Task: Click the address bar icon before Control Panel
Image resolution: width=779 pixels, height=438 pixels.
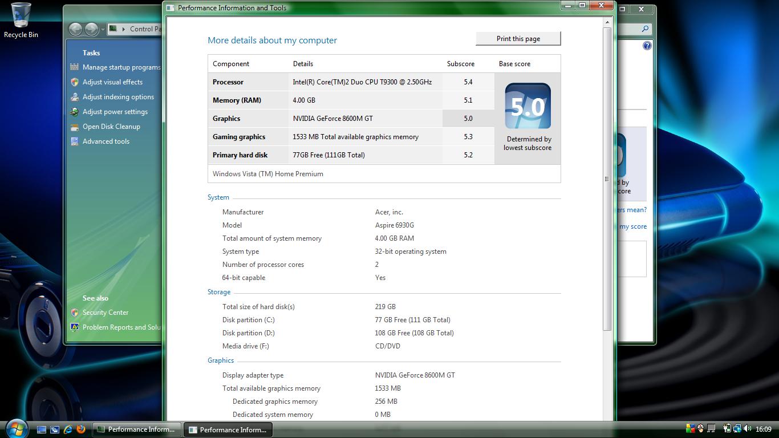Action: pos(113,29)
